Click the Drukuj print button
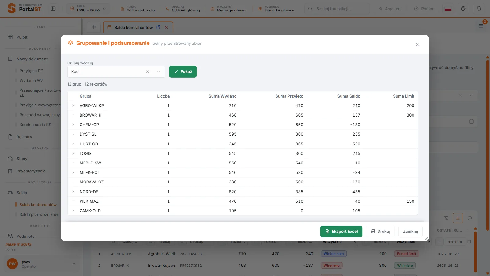Screen dimensions: 490x276 (x=380, y=232)
